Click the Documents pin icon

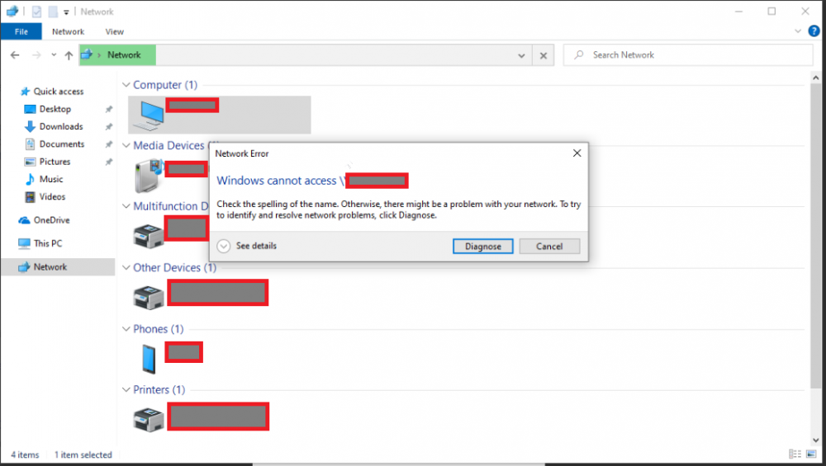point(108,144)
